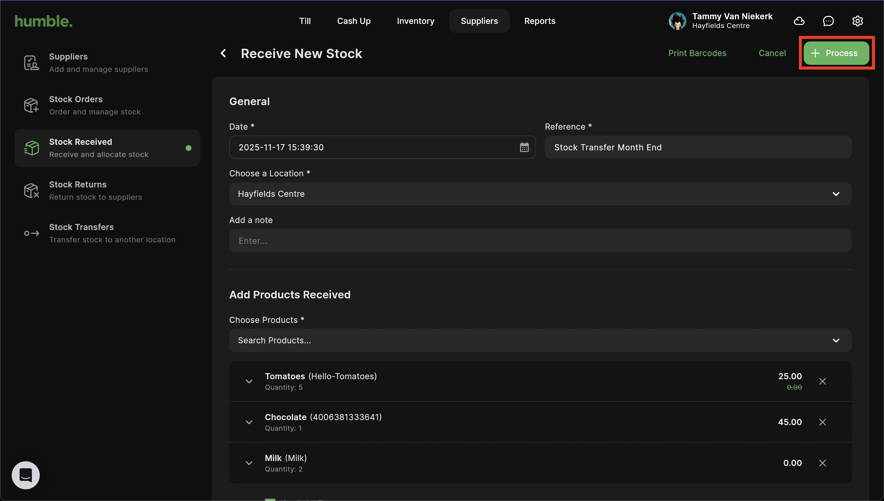Expand the Tomatoes product row
The width and height of the screenshot is (884, 501).
click(249, 381)
